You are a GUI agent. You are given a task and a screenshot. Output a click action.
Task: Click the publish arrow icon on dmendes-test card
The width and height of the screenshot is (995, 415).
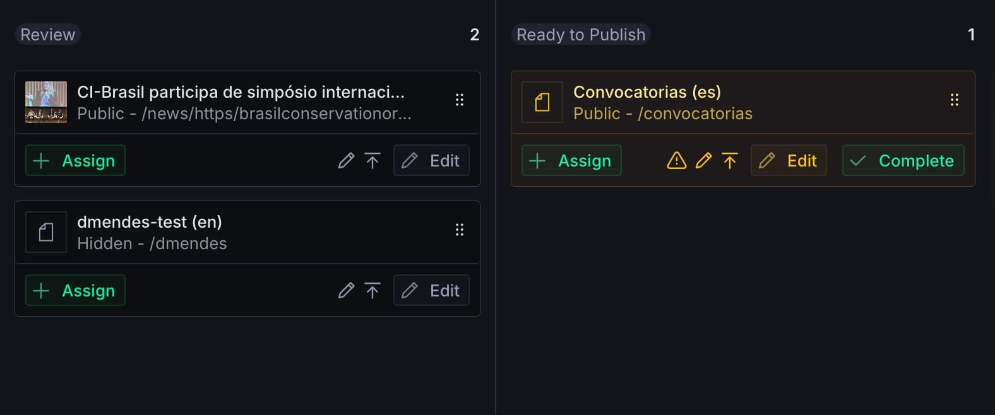tap(372, 290)
